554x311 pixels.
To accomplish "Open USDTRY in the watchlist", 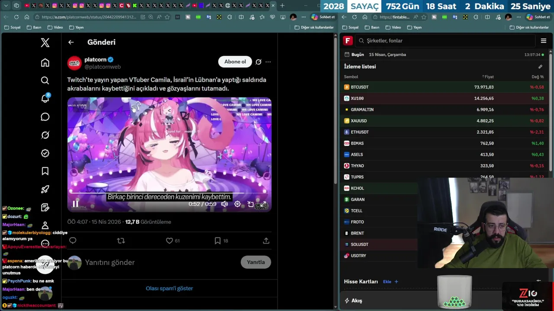I will tap(380, 256).
